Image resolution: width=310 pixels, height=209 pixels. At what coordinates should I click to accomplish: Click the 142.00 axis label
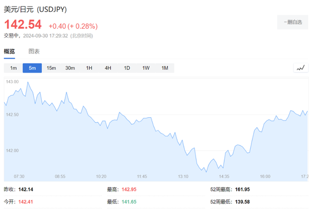tap(12, 150)
